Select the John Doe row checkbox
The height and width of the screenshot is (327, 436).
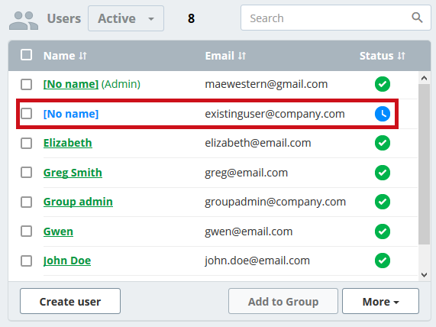pos(27,261)
